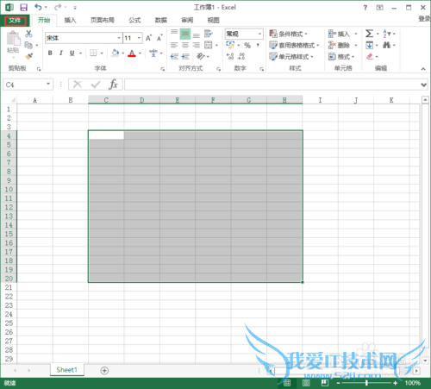Switch to the 数据 Data tab
This screenshot has height=389, width=431.
pyautogui.click(x=161, y=20)
